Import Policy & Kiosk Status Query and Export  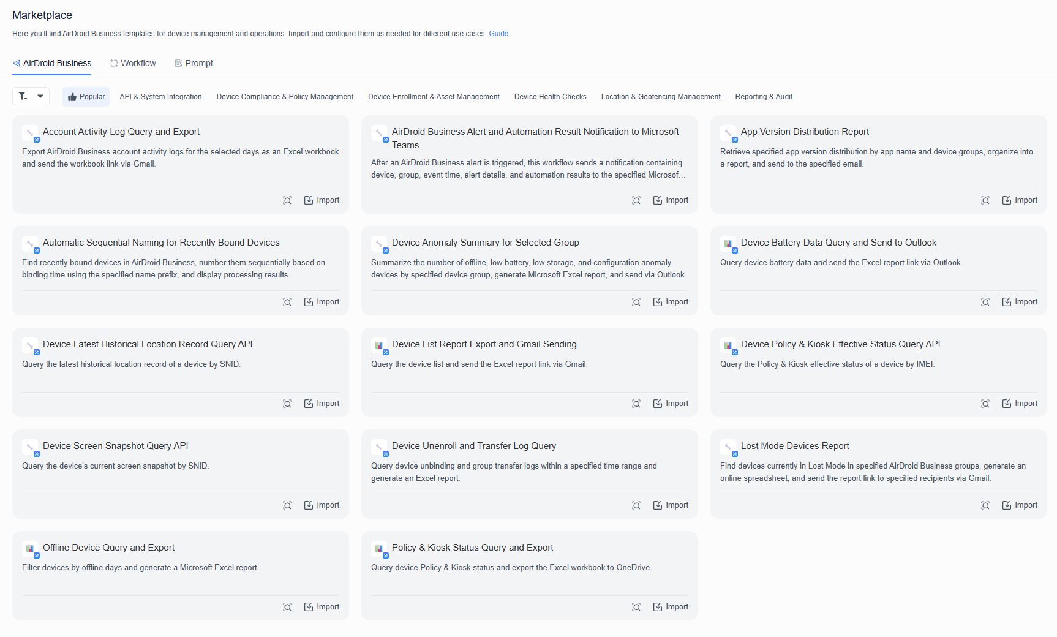tap(671, 607)
